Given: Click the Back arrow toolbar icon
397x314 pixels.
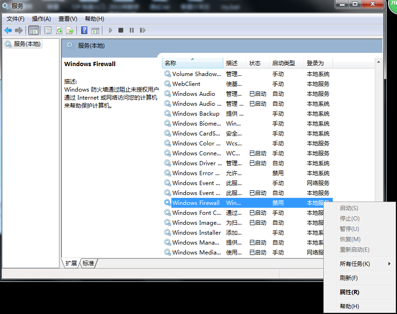Looking at the screenshot, I should tap(8, 30).
